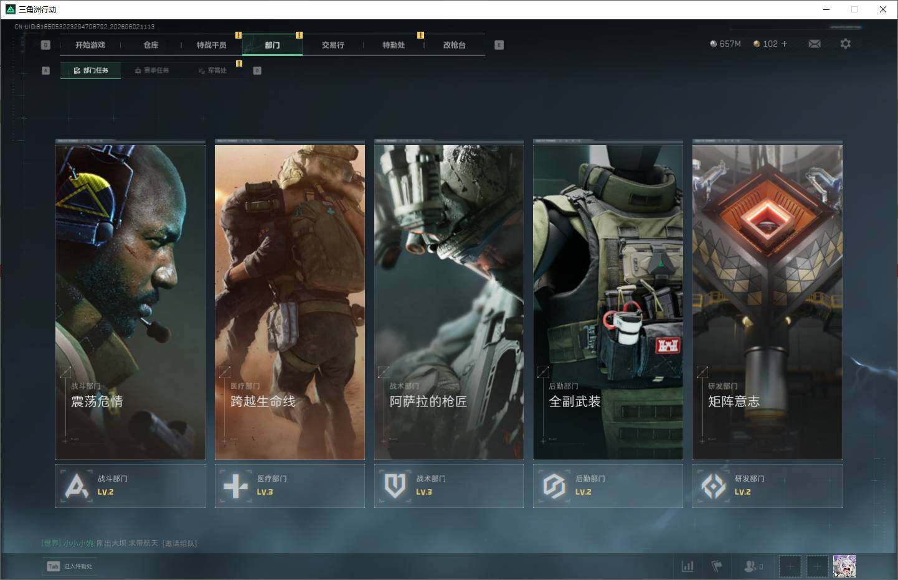Click the D key sub-tab icon

click(257, 70)
